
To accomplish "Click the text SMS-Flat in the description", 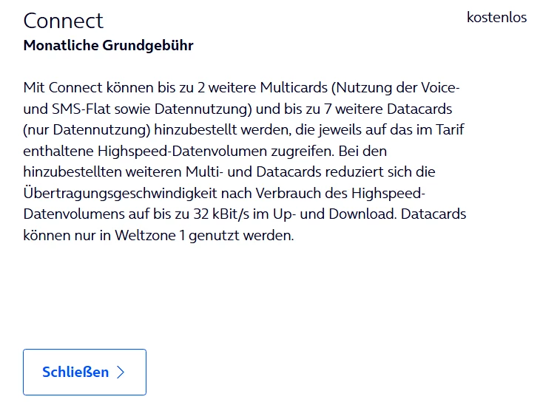I will tap(81, 109).
